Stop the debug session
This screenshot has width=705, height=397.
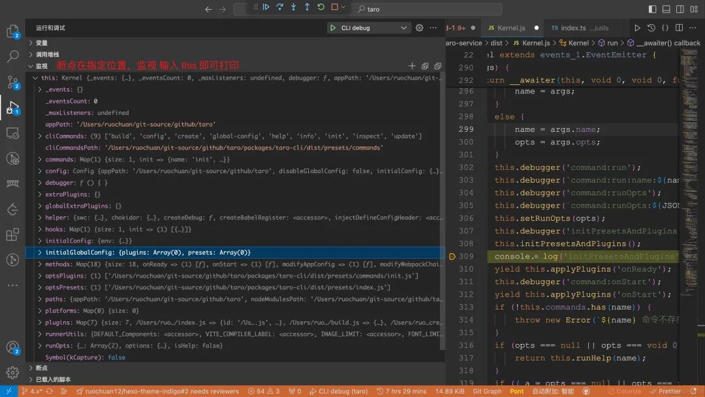click(x=334, y=7)
